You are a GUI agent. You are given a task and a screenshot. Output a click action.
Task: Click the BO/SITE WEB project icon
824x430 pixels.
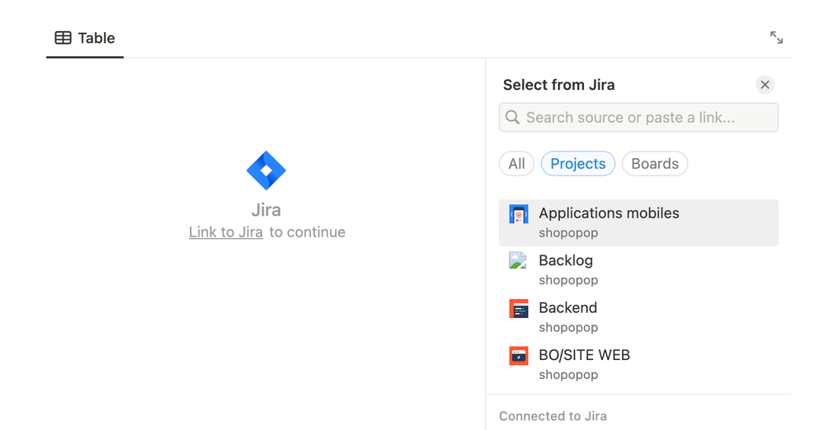coord(519,356)
